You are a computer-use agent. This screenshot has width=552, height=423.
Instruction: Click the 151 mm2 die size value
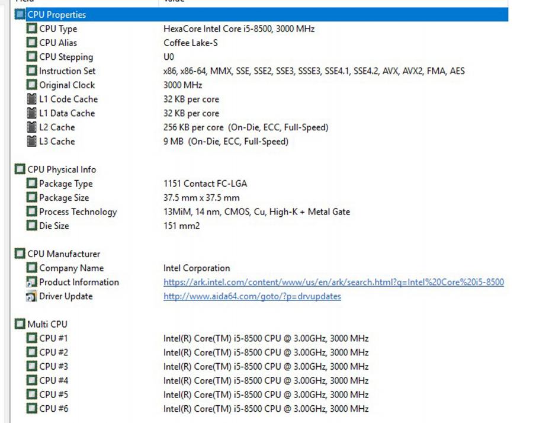tap(182, 226)
